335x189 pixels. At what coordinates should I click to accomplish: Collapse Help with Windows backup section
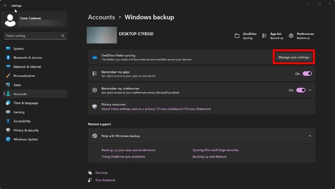tap(310, 136)
